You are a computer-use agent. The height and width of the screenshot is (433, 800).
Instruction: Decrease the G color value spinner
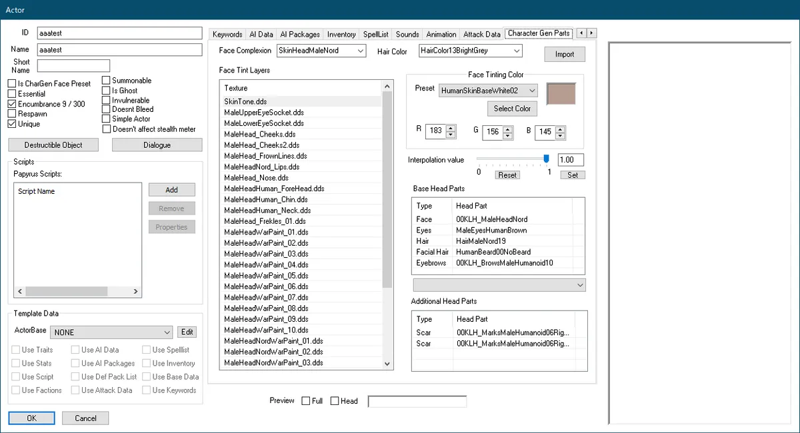(508, 135)
